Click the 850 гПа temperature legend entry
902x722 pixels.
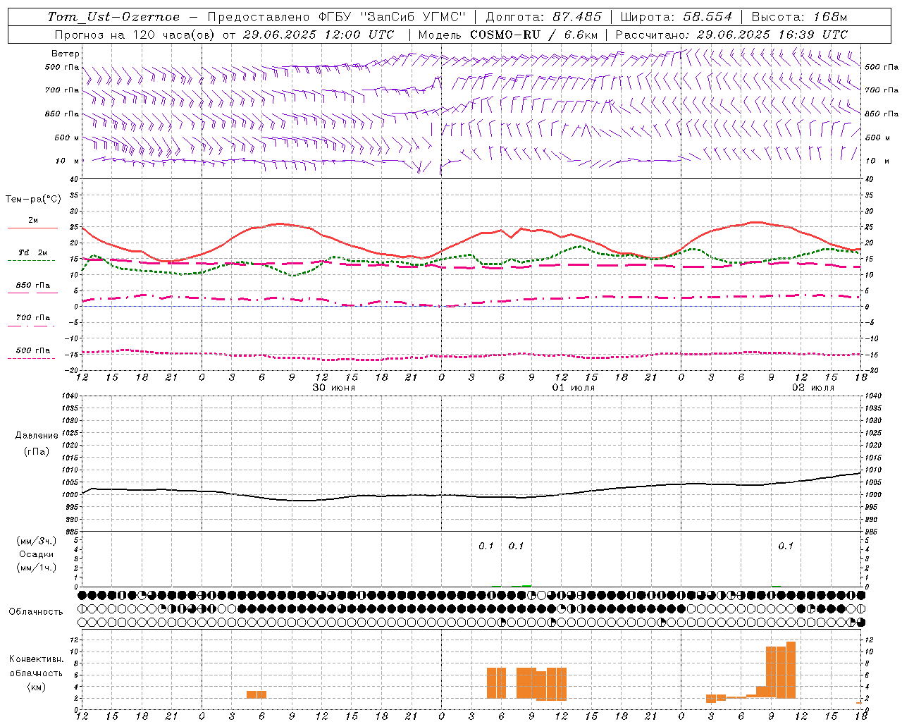pyautogui.click(x=33, y=286)
